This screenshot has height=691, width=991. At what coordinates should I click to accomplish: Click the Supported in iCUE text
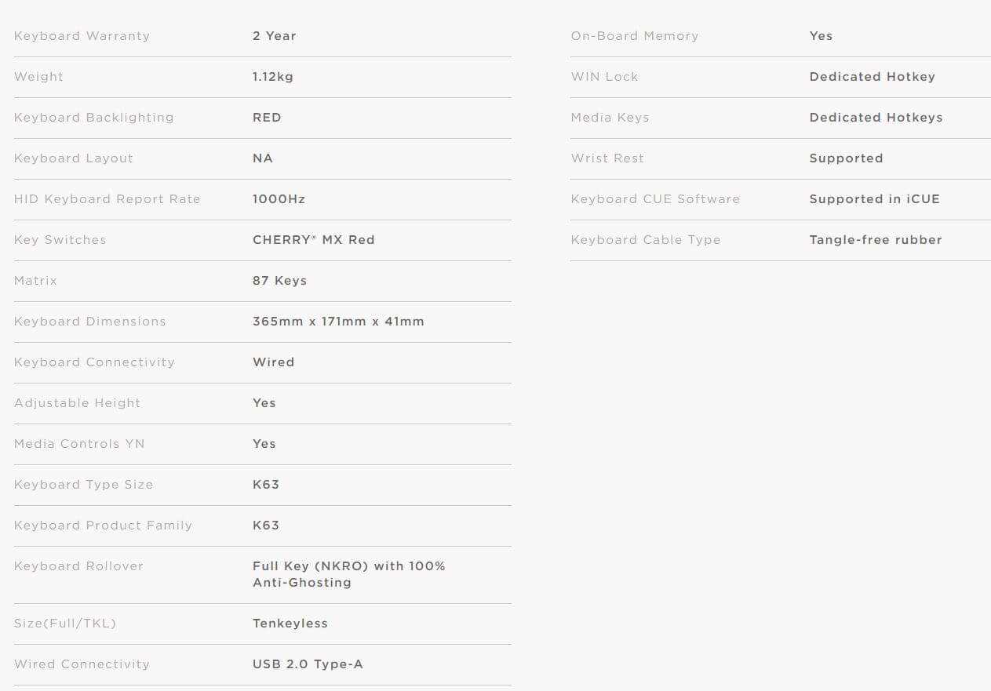[874, 199]
